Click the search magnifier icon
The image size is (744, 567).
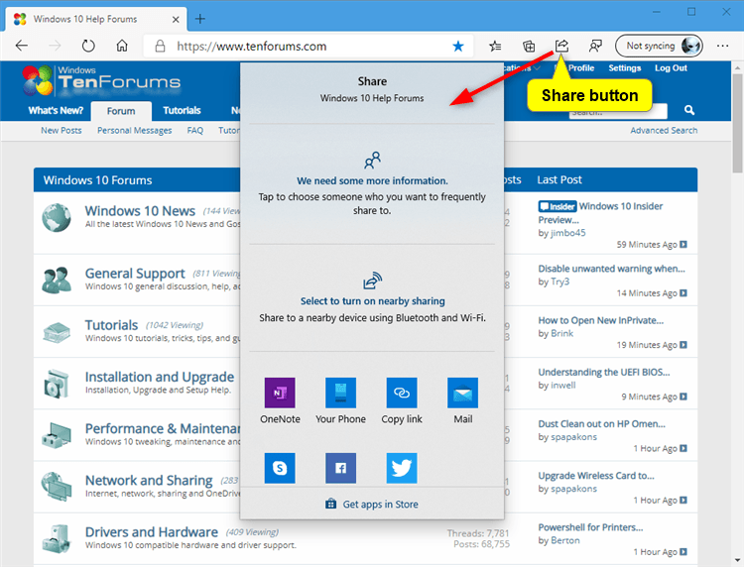tap(689, 110)
